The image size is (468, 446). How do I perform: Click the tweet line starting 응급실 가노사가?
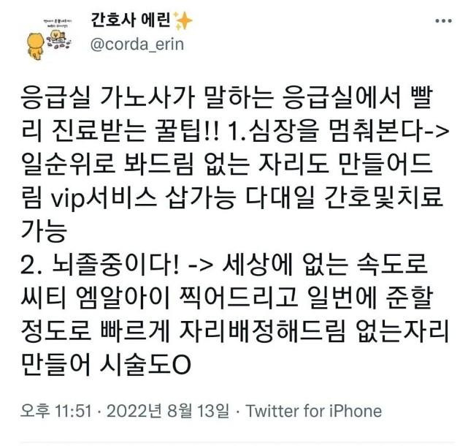click(227, 97)
